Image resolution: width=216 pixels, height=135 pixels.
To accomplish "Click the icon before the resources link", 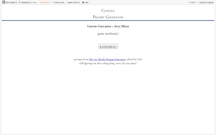I will (52, 2).
